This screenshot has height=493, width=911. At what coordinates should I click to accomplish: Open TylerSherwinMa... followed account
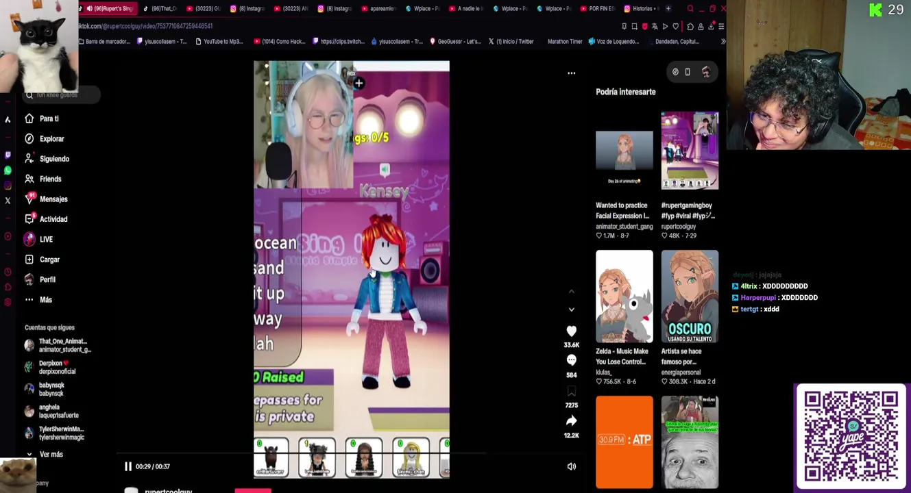[55, 433]
